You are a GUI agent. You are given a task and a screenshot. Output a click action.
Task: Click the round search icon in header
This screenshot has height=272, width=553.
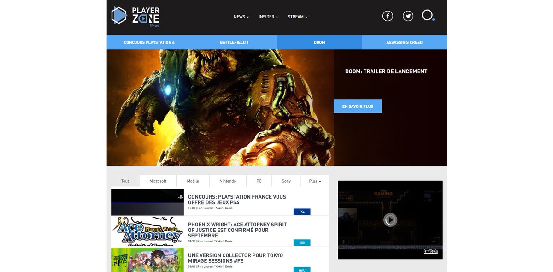(428, 15)
